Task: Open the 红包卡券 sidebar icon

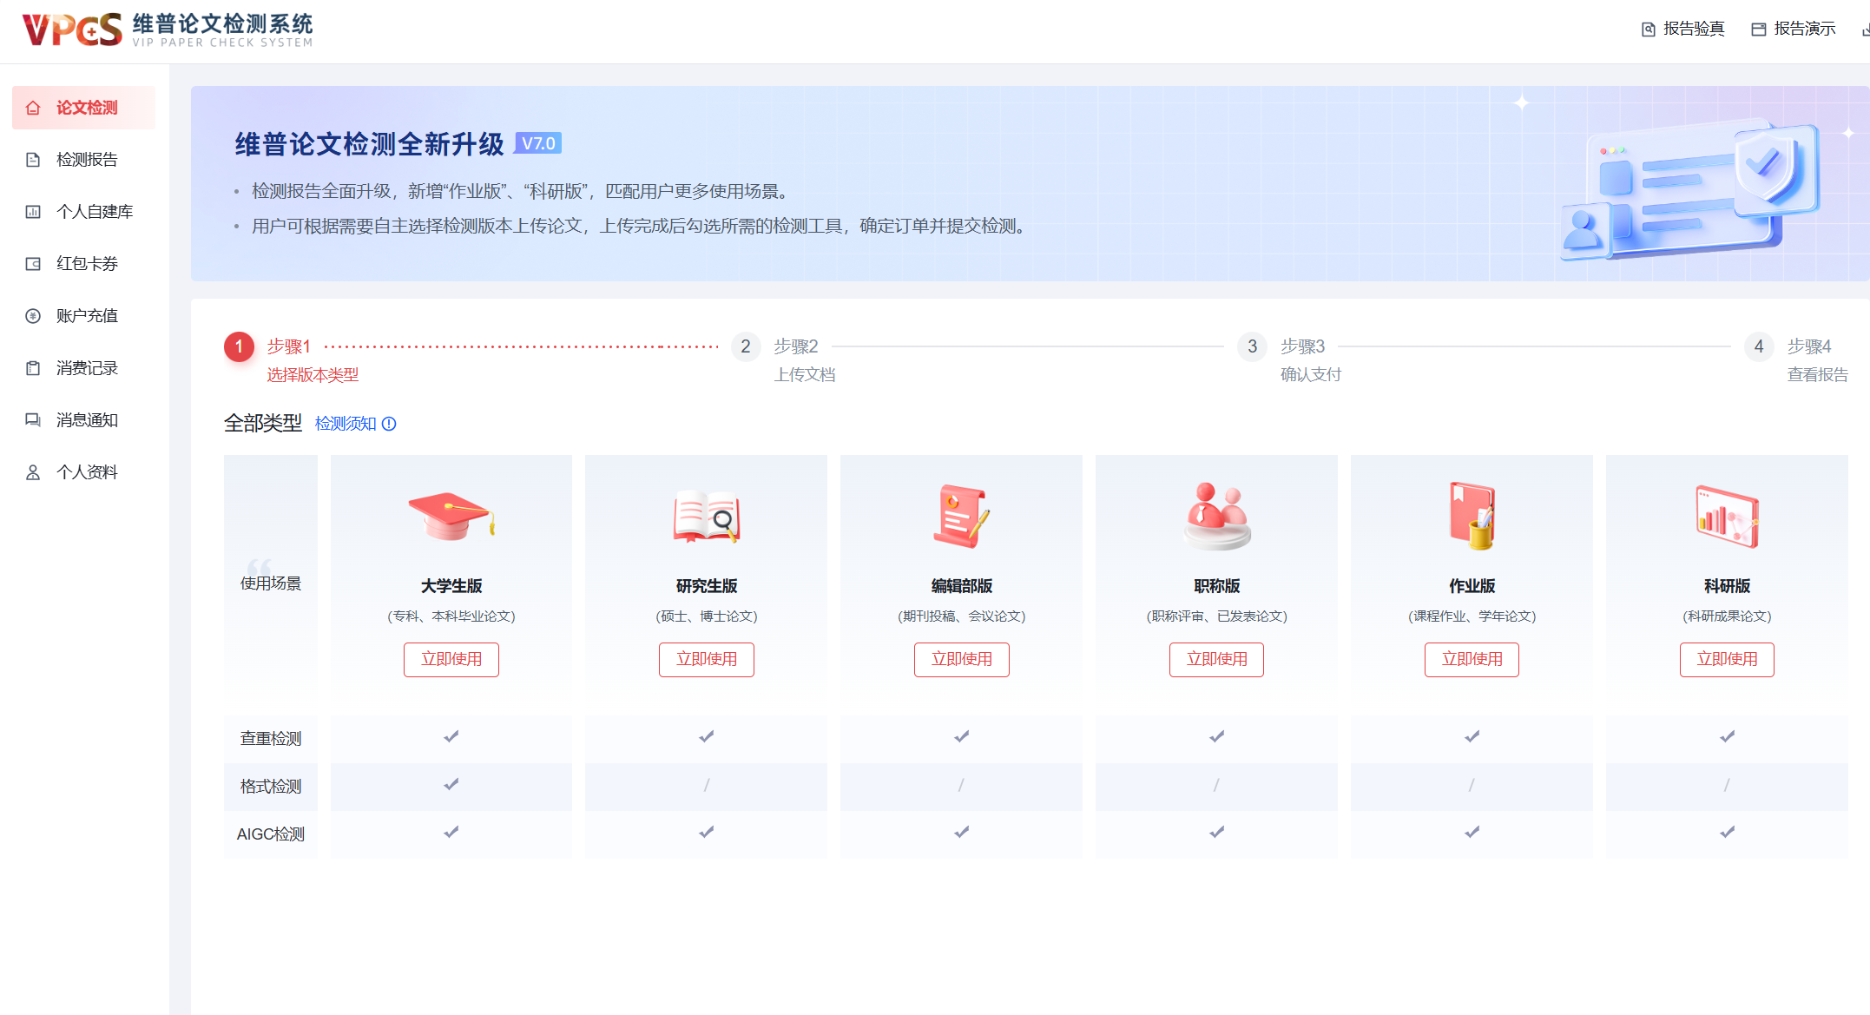Action: [x=32, y=263]
